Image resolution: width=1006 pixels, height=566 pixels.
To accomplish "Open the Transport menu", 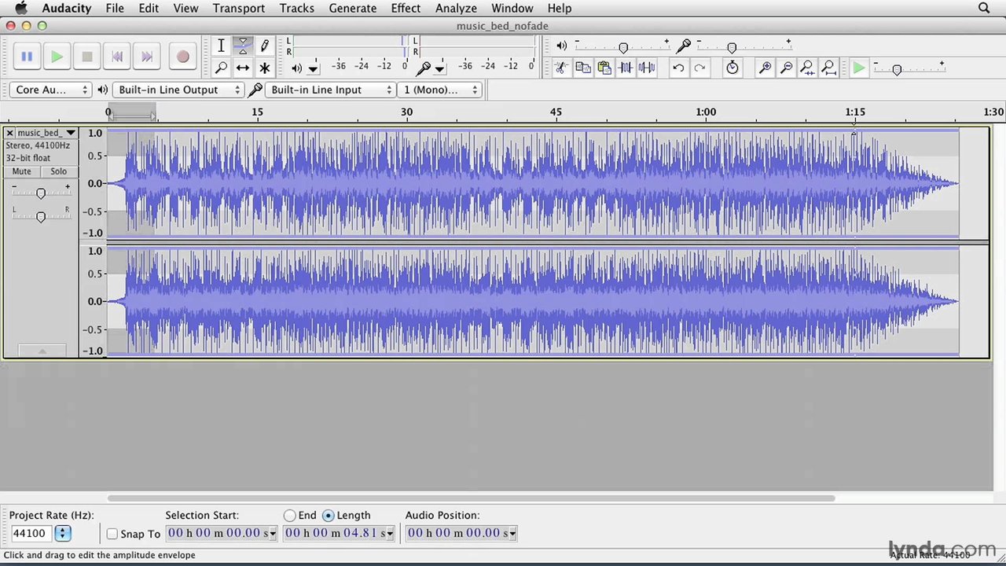I will (238, 8).
